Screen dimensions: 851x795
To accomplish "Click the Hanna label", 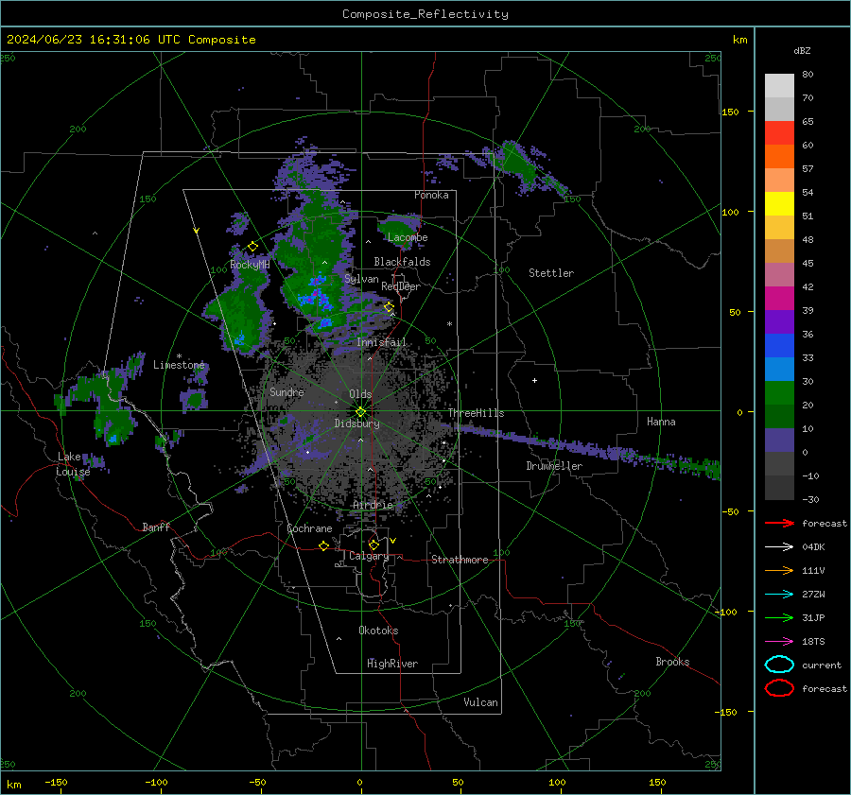I will point(661,422).
